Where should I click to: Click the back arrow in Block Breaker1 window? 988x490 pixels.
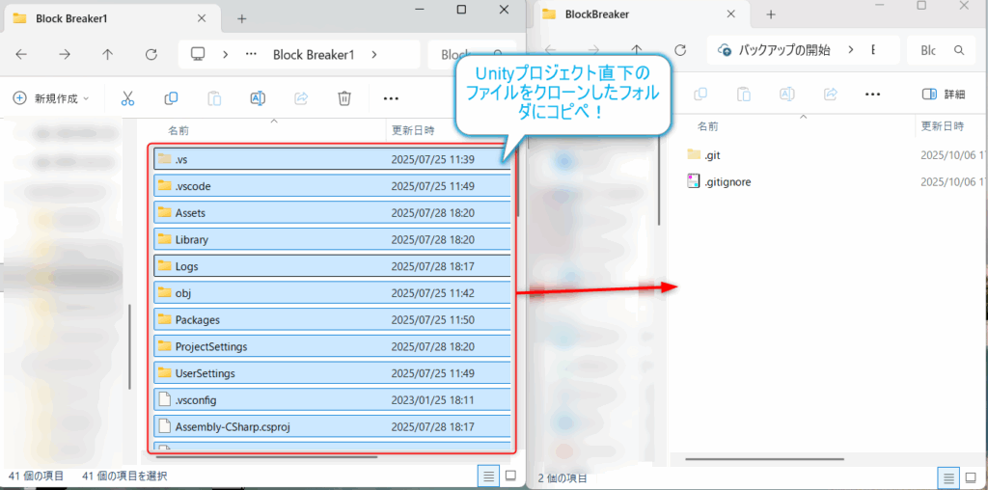point(22,55)
